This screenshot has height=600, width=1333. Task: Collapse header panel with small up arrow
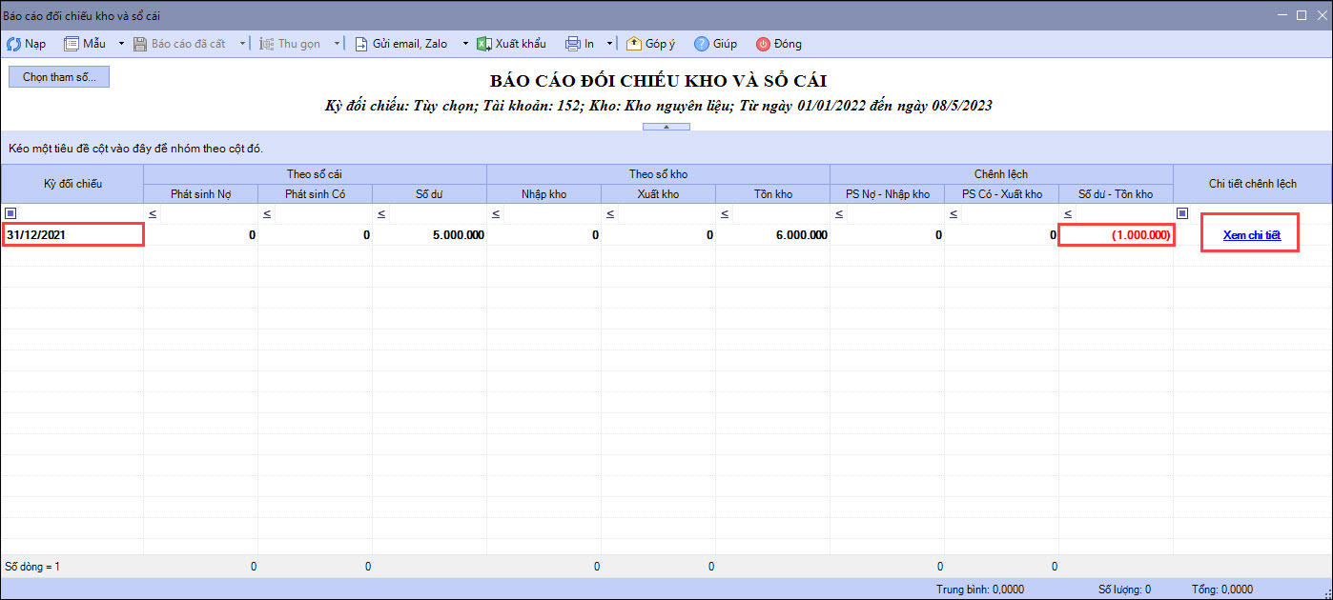click(x=666, y=126)
